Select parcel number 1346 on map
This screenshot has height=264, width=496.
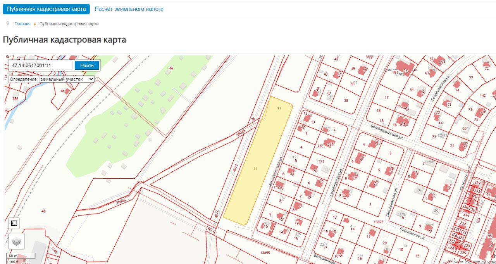click(x=54, y=250)
